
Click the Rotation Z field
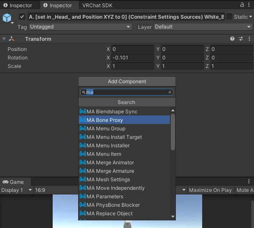pyautogui.click(x=231, y=58)
